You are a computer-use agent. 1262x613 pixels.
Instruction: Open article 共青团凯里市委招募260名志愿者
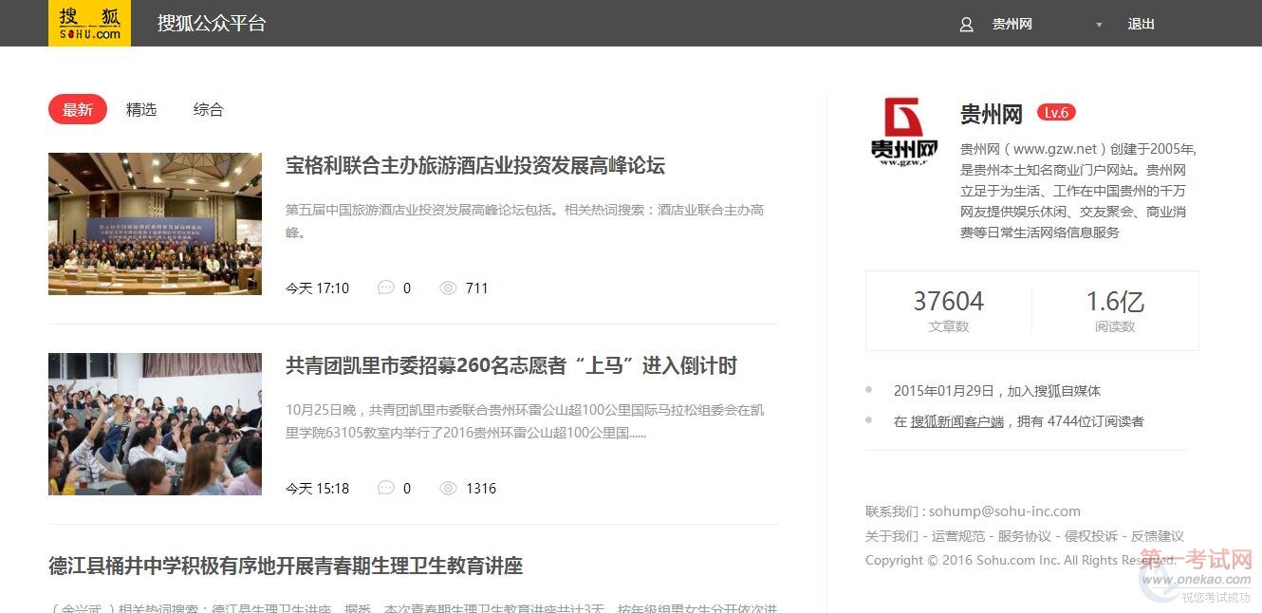(511, 365)
